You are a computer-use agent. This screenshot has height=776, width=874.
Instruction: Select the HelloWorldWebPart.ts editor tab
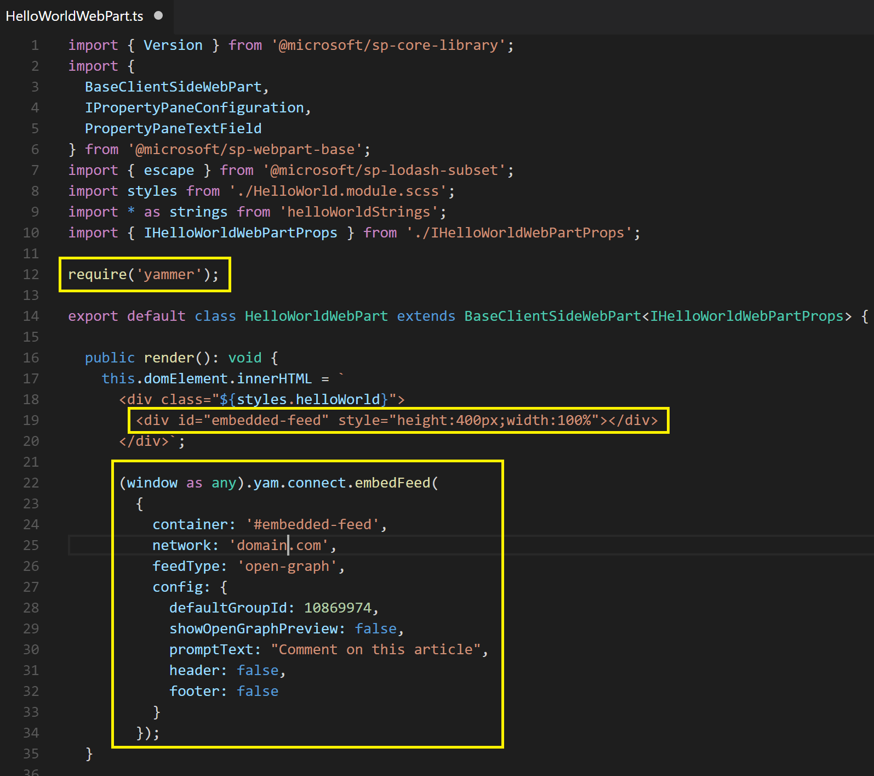(86, 16)
